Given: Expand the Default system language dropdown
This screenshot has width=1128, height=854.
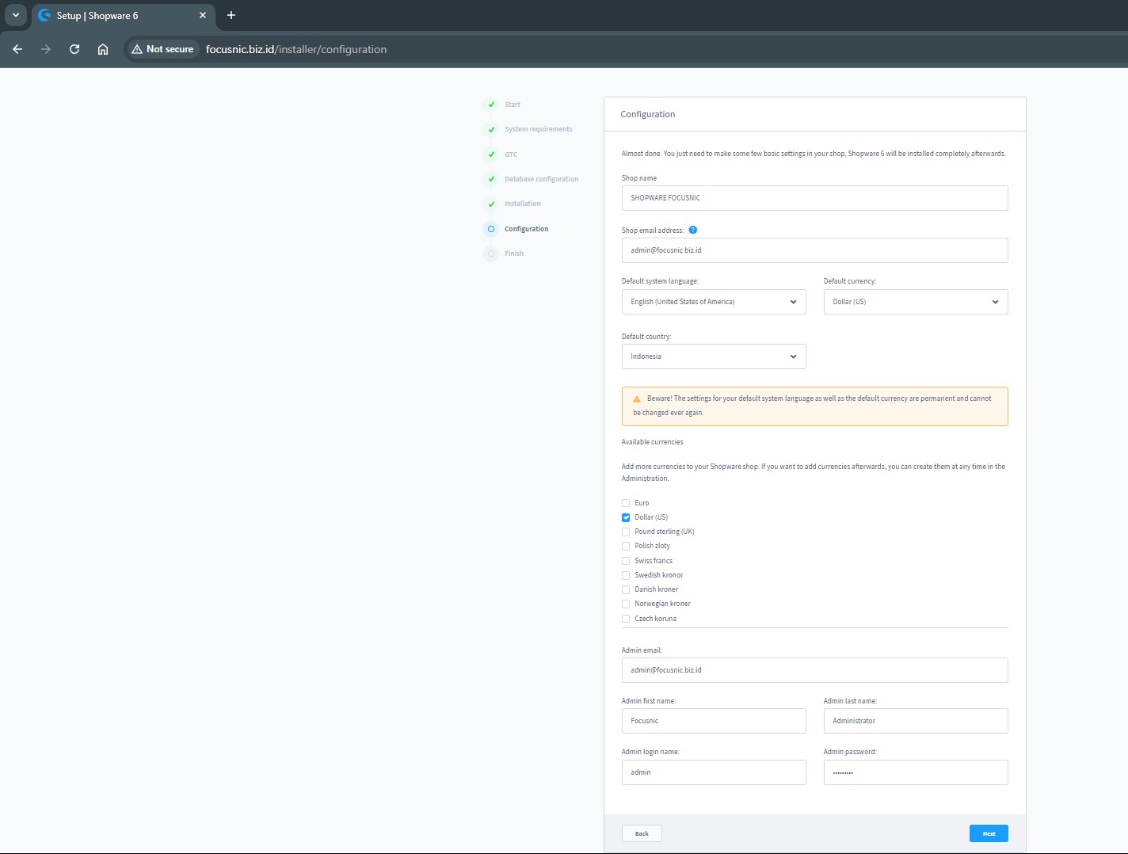Looking at the screenshot, I should [713, 302].
